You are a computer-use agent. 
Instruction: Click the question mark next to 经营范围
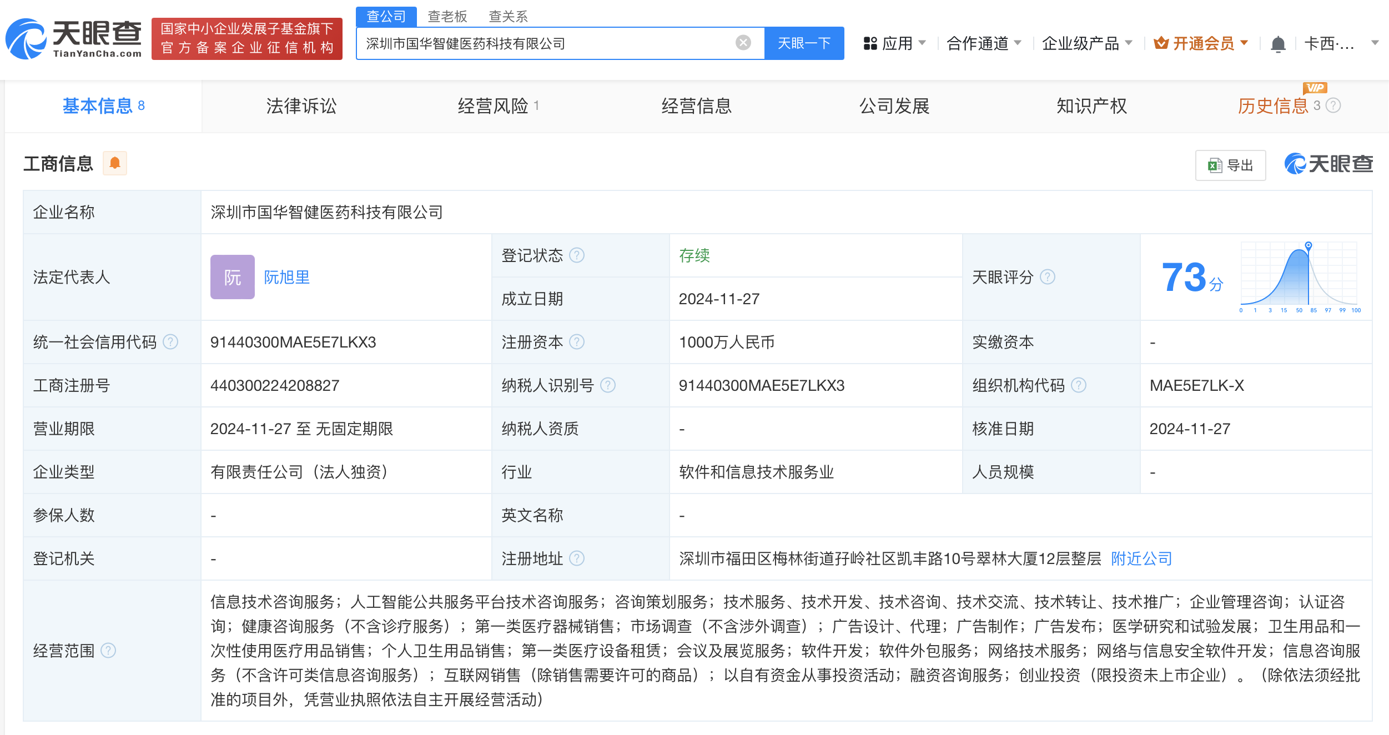click(108, 651)
